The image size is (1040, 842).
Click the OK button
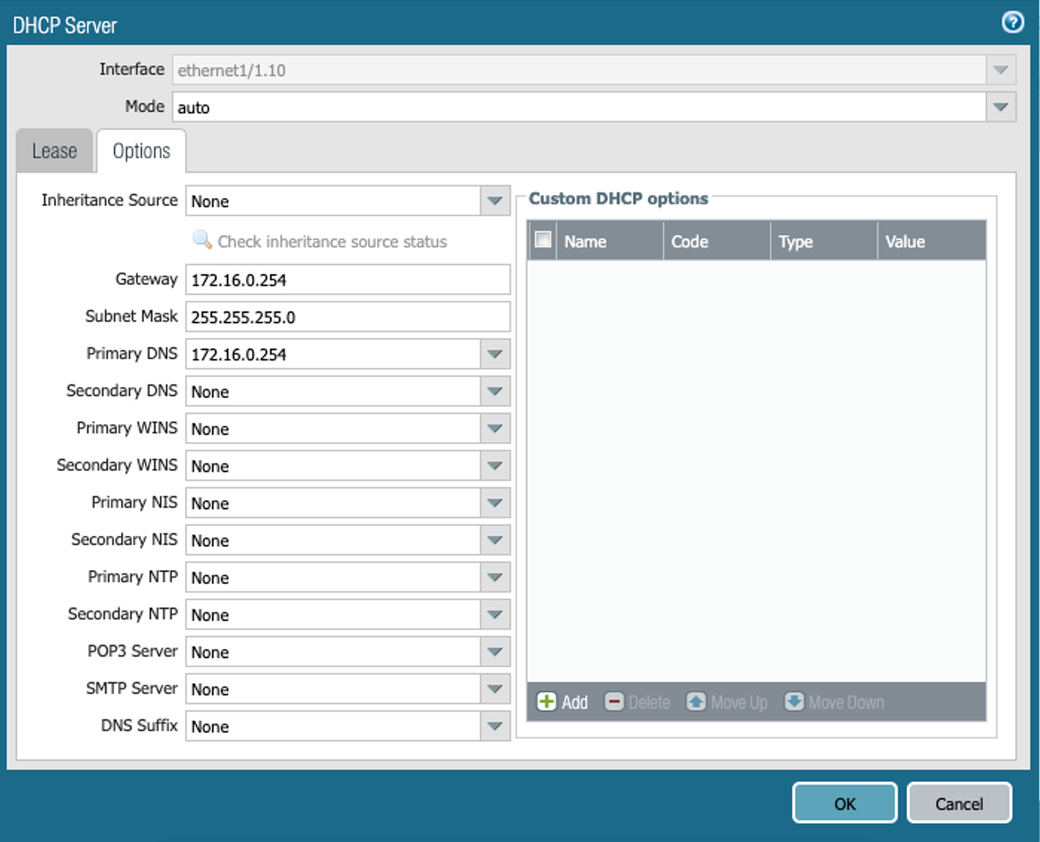844,803
